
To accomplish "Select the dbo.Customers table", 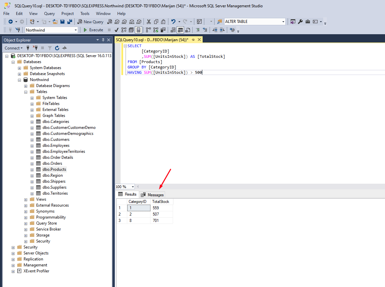I will 56,140.
